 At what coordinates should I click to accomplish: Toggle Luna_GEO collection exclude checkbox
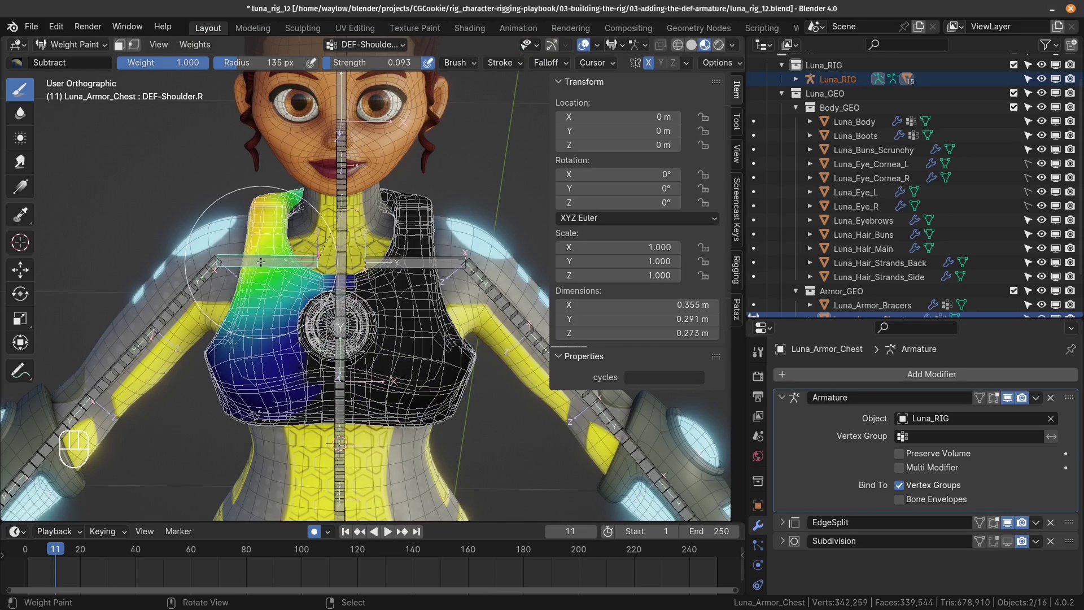[1014, 93]
